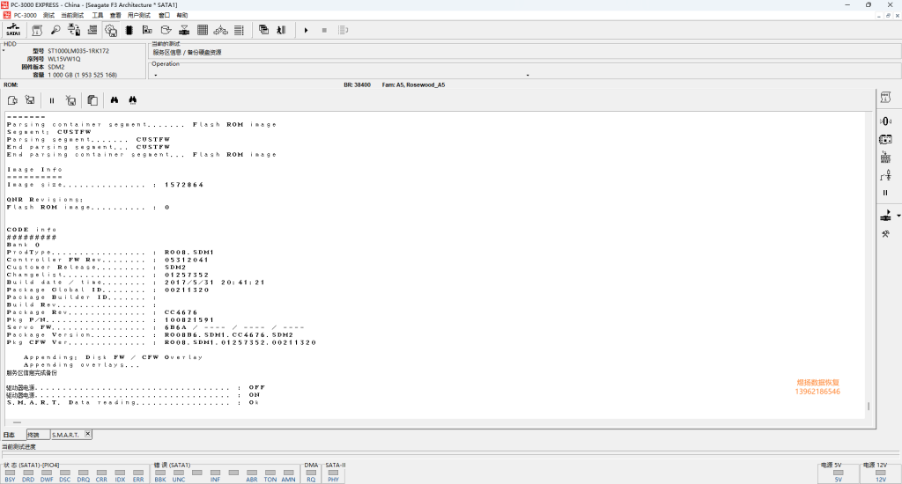
Task: Open the 工具 menu
Action: pos(98,15)
